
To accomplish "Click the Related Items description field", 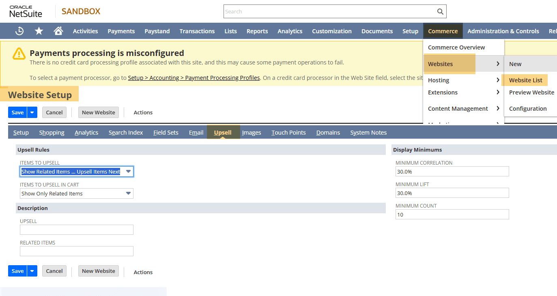I will [77, 251].
